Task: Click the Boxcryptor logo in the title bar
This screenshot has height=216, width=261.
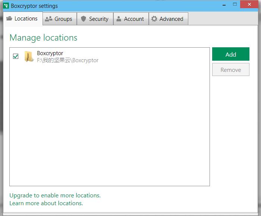Action: (6, 6)
